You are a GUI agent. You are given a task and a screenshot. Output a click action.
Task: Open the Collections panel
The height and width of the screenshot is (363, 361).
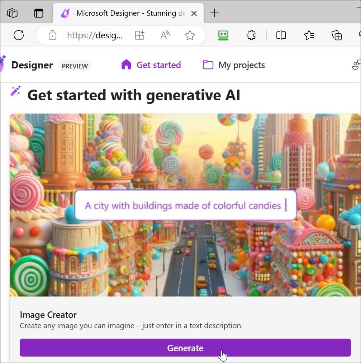click(x=336, y=35)
